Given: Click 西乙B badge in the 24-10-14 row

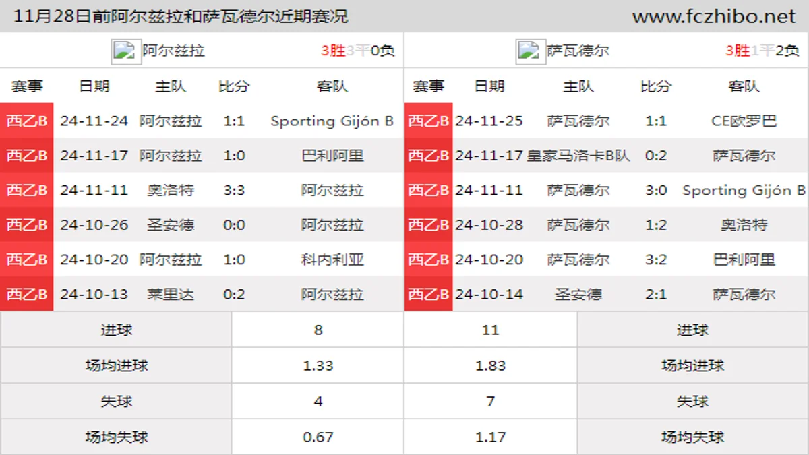Looking at the screenshot, I should 429,294.
